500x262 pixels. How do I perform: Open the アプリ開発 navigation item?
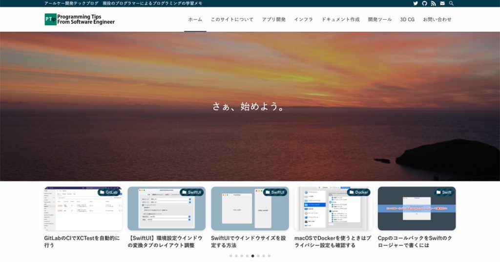point(273,19)
